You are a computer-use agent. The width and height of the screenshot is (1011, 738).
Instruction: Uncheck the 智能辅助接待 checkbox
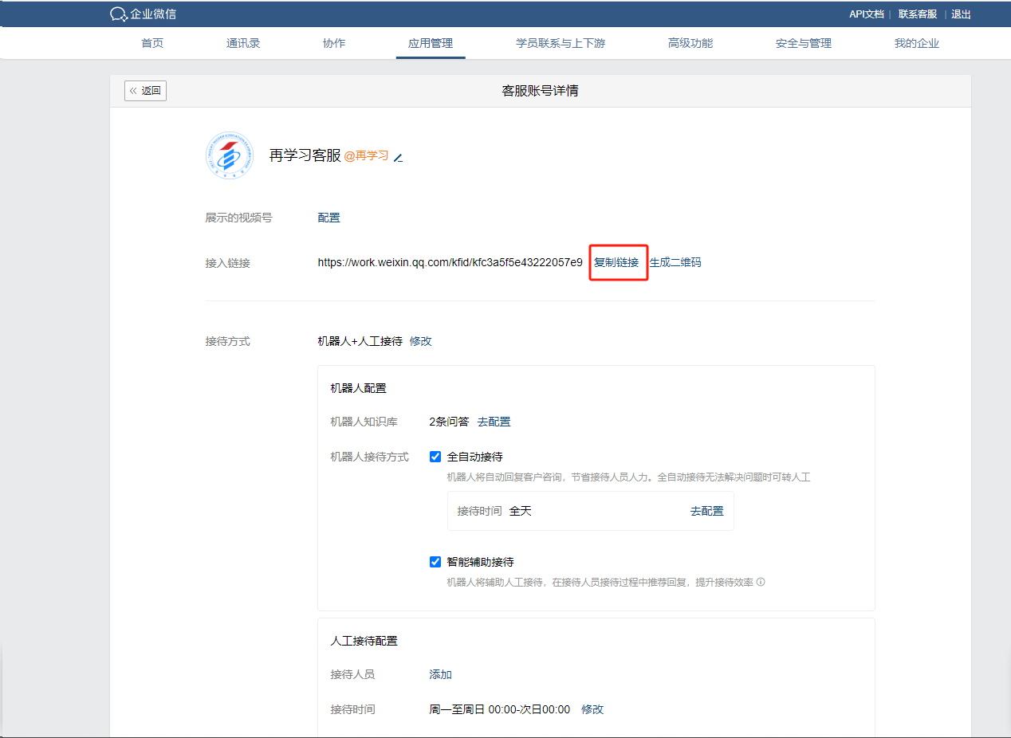(435, 562)
